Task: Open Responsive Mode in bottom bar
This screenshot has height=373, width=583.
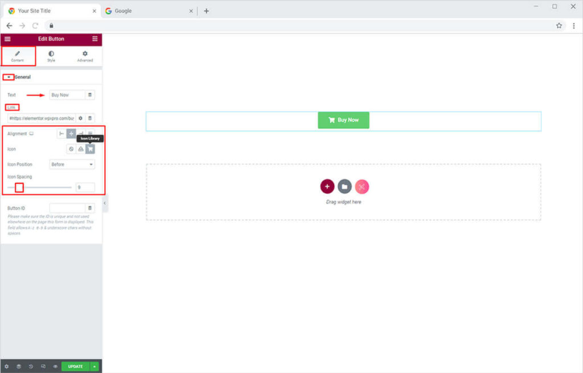Action: click(x=43, y=367)
